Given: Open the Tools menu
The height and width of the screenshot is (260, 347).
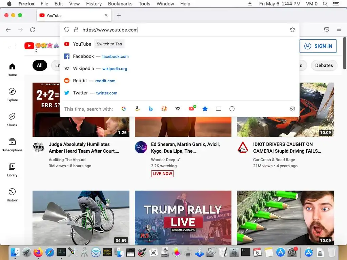Looking at the screenshot, I should 144,4.
